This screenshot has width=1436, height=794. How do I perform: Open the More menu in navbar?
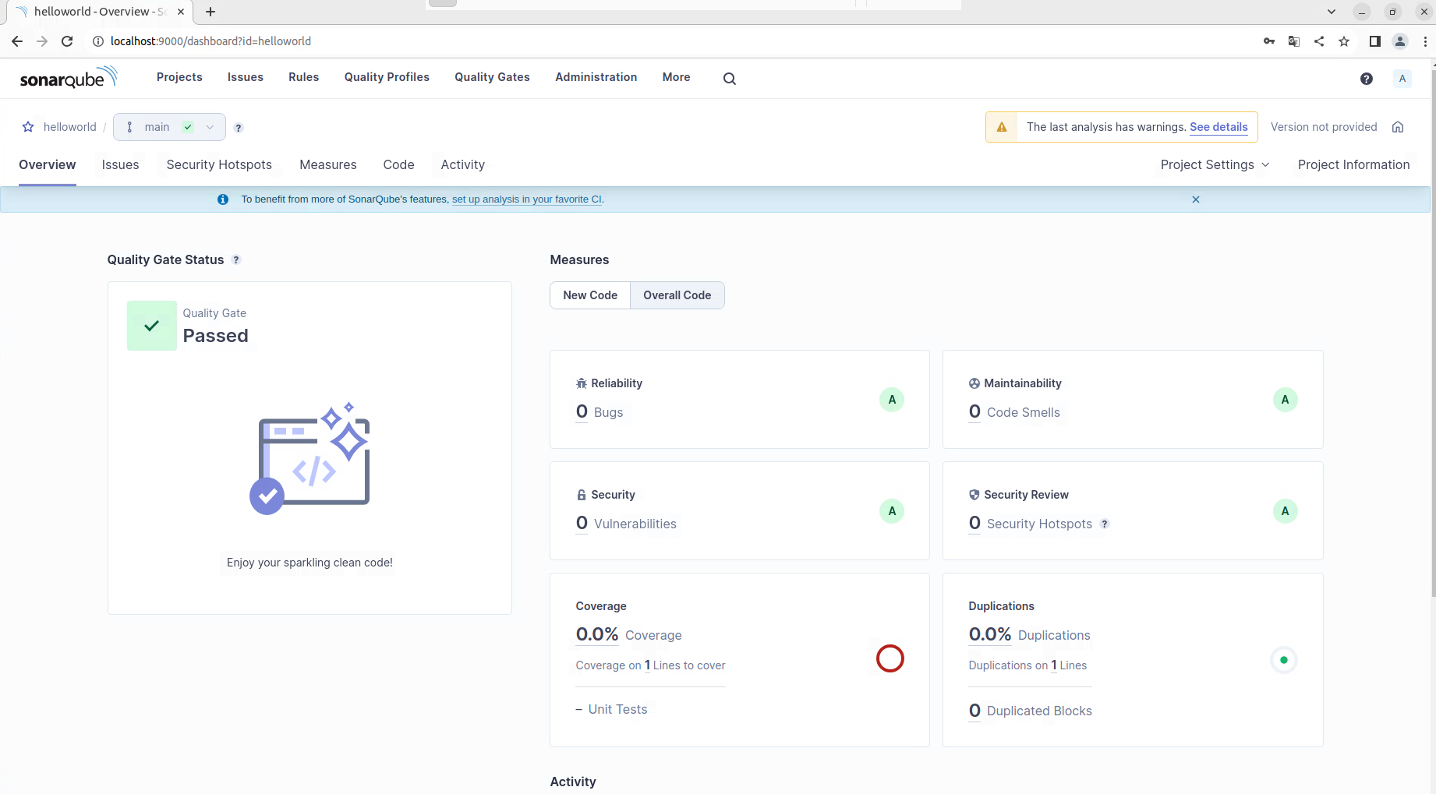click(676, 77)
